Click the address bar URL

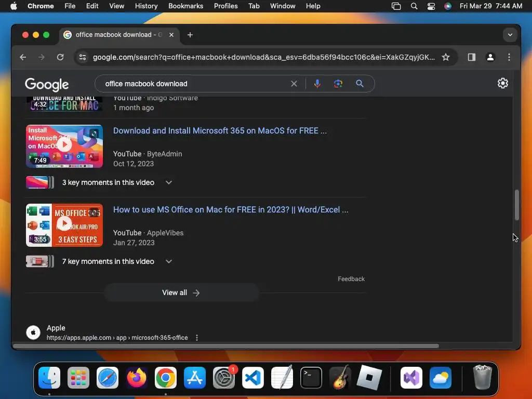(x=263, y=57)
